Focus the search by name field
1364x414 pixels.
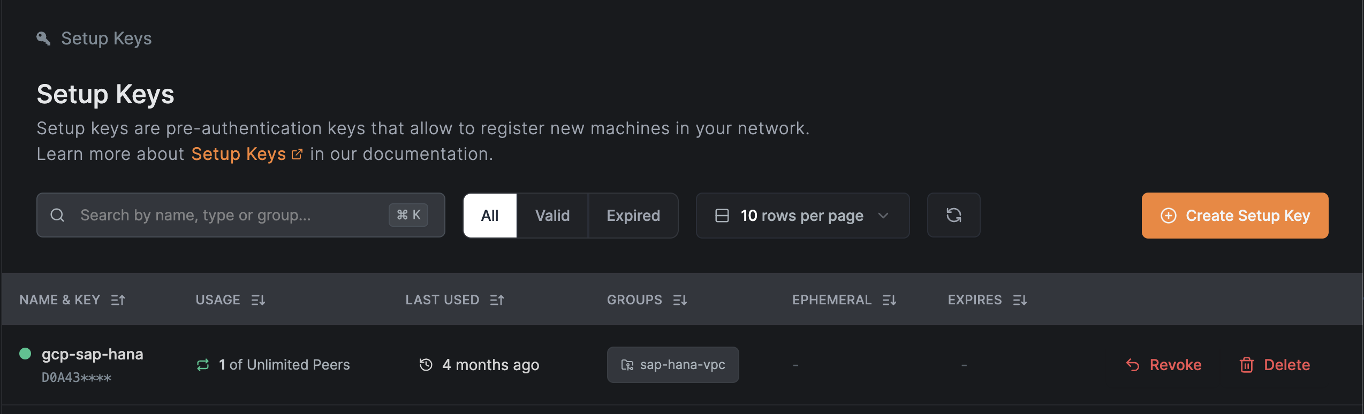coord(241,215)
